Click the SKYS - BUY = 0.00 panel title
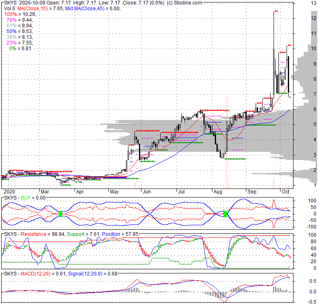 click(25, 198)
